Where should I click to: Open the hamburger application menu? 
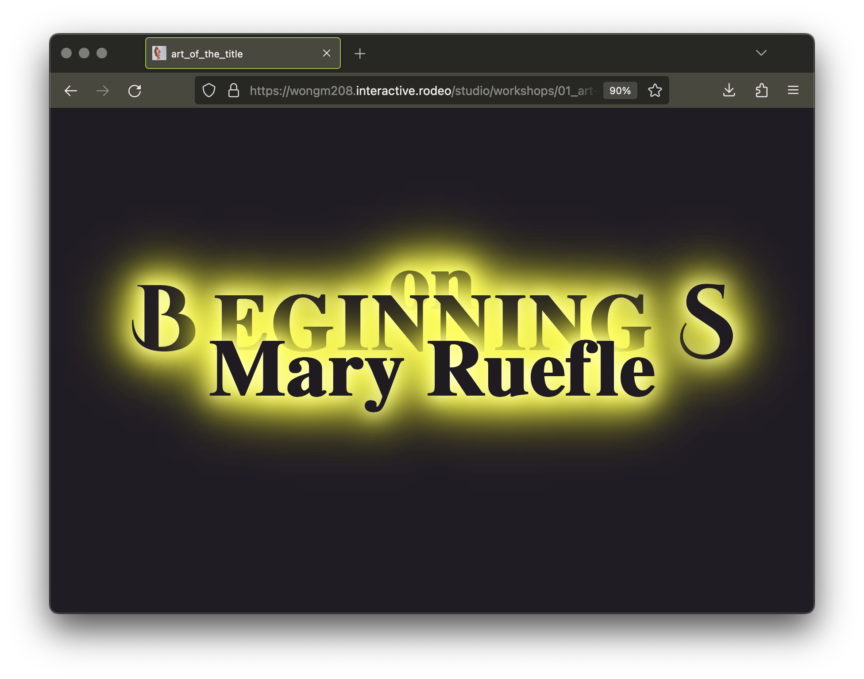point(793,91)
